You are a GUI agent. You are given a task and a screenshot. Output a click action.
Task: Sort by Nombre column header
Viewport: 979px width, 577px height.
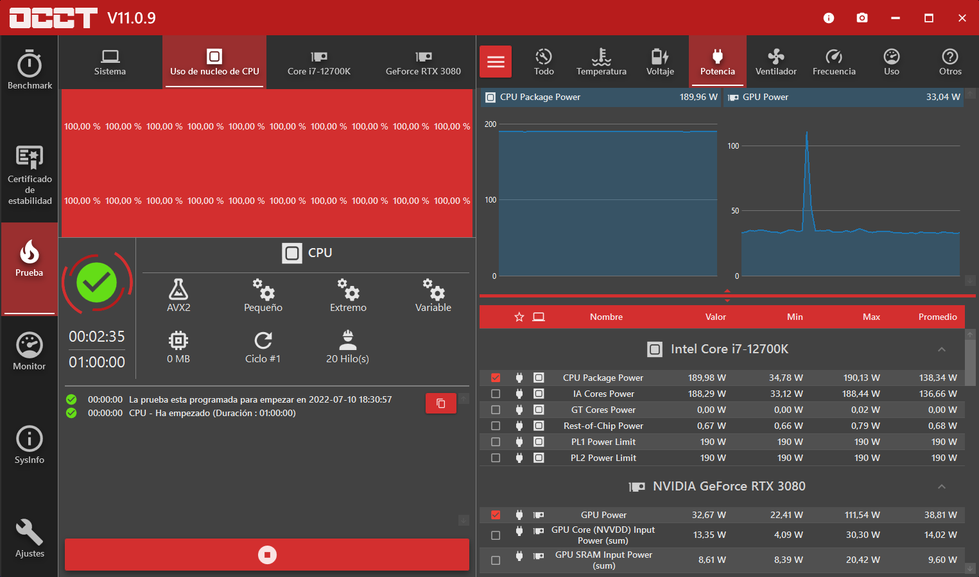click(x=607, y=317)
